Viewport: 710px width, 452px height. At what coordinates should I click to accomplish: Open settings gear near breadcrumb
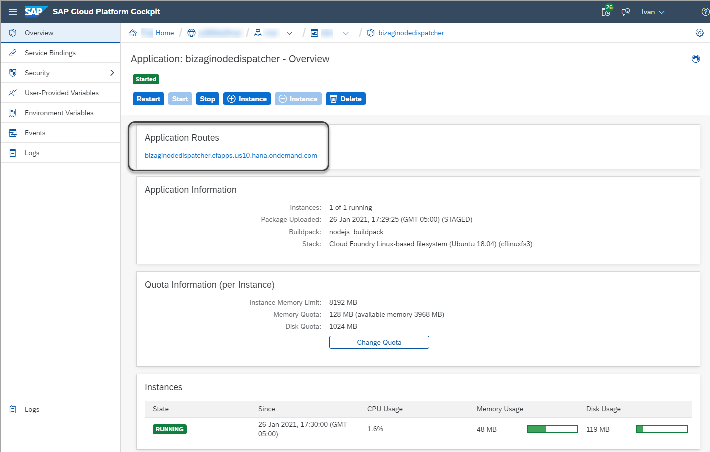coord(700,33)
